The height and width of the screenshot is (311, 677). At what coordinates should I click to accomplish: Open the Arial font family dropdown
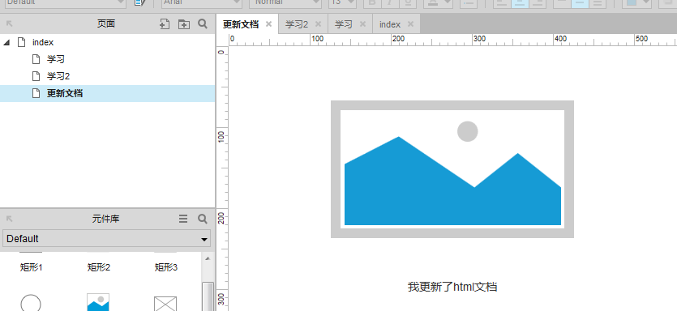tap(202, 3)
